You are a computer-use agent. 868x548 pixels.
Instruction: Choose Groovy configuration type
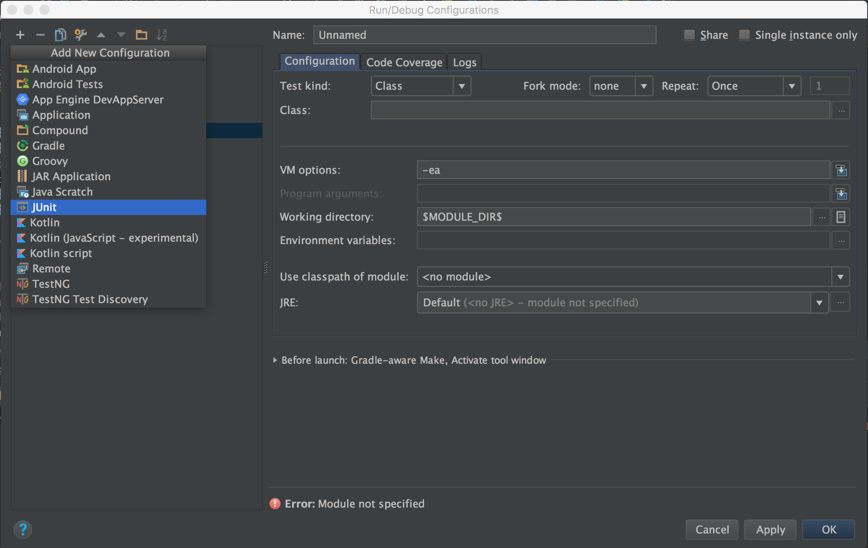(x=108, y=161)
